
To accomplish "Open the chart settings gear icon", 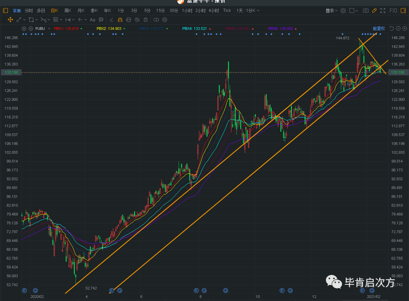I will tap(343, 10).
